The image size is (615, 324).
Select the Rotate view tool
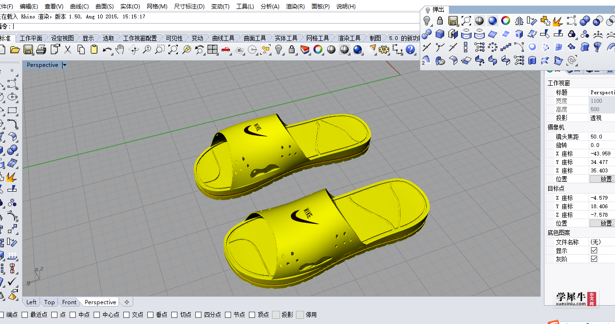pyautogui.click(x=134, y=49)
